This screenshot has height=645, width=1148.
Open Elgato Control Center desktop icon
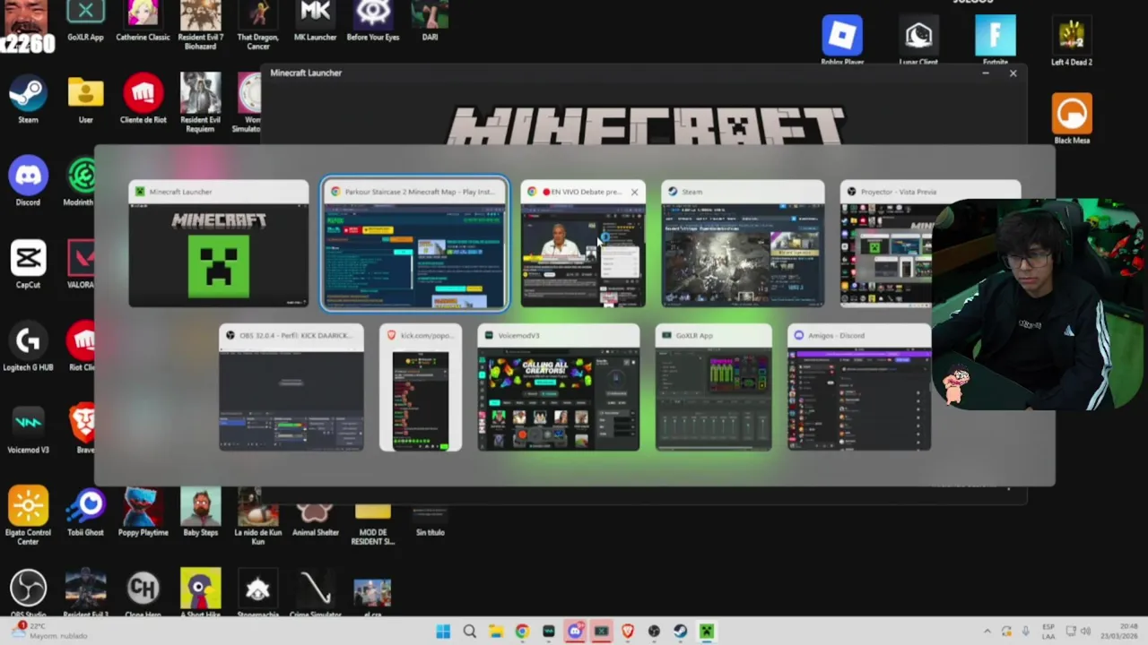point(28,515)
